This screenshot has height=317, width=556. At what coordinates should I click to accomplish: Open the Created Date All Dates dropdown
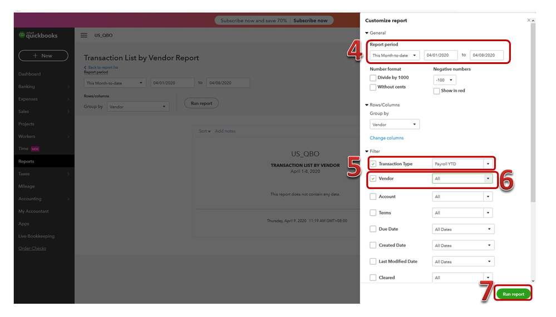point(463,245)
